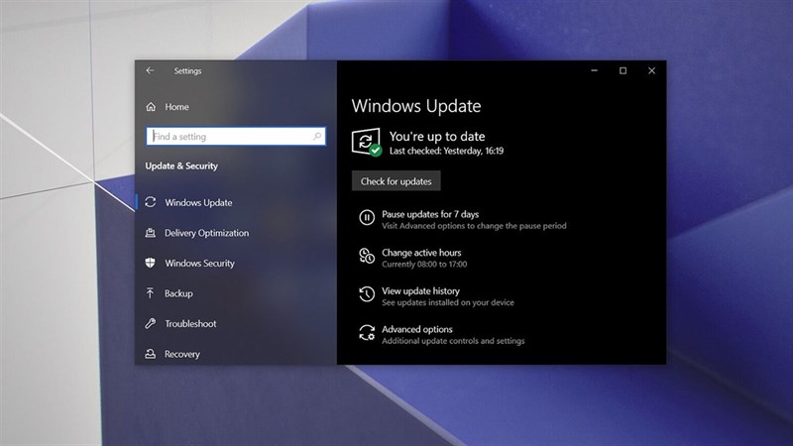Click the back arrow in Settings
This screenshot has height=446, width=793.
click(x=150, y=71)
